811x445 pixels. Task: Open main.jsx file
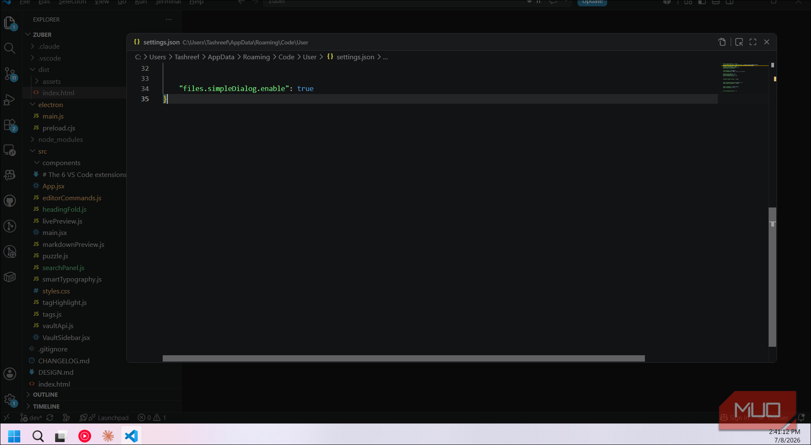point(55,232)
